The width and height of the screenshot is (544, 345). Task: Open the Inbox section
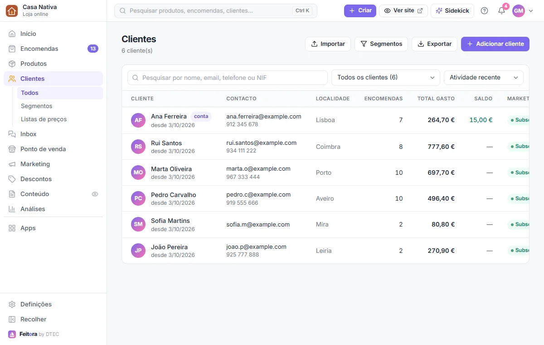pyautogui.click(x=53, y=134)
